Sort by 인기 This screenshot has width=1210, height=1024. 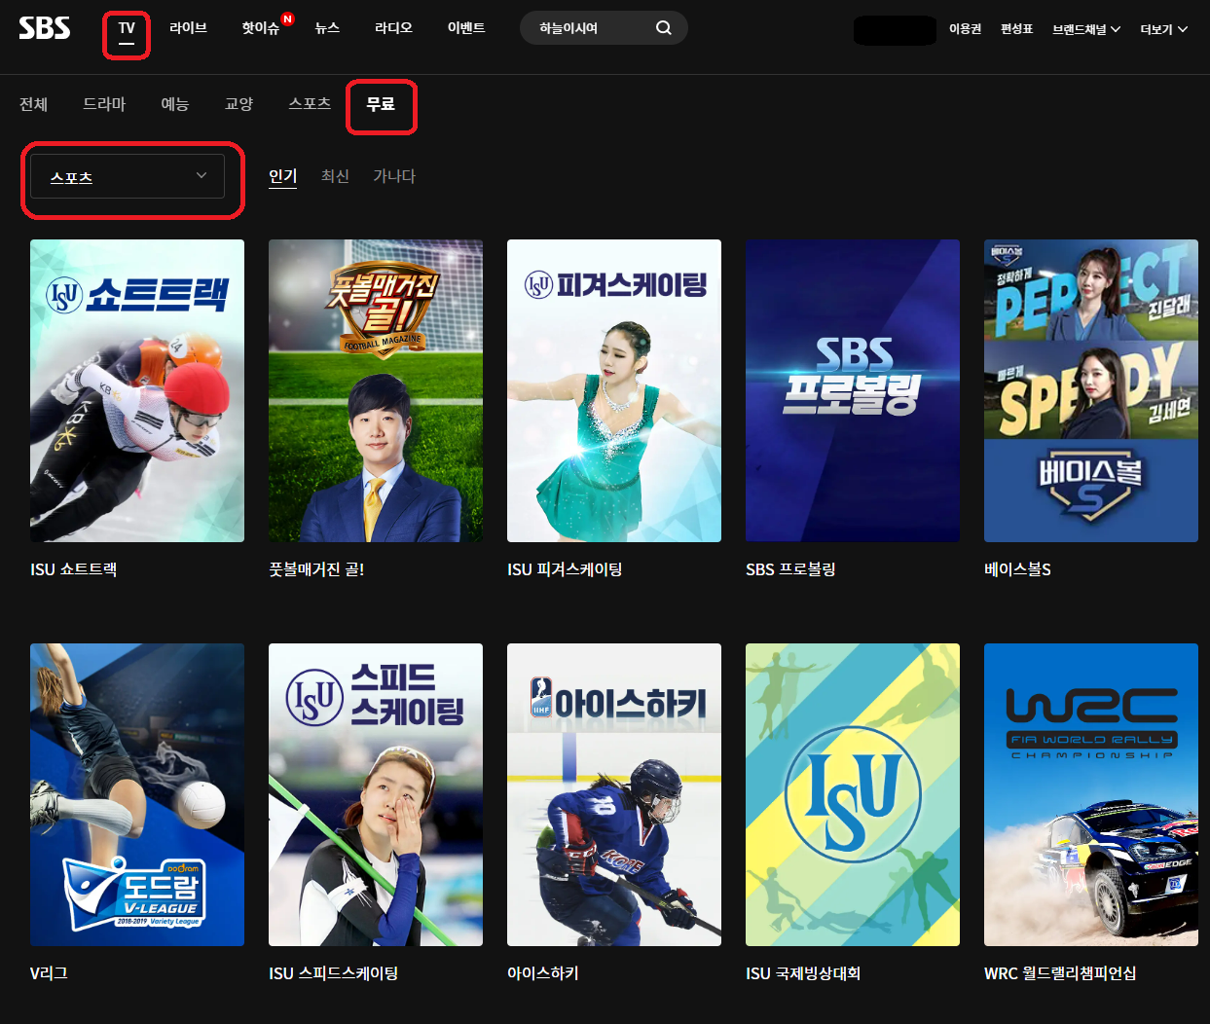coord(282,176)
